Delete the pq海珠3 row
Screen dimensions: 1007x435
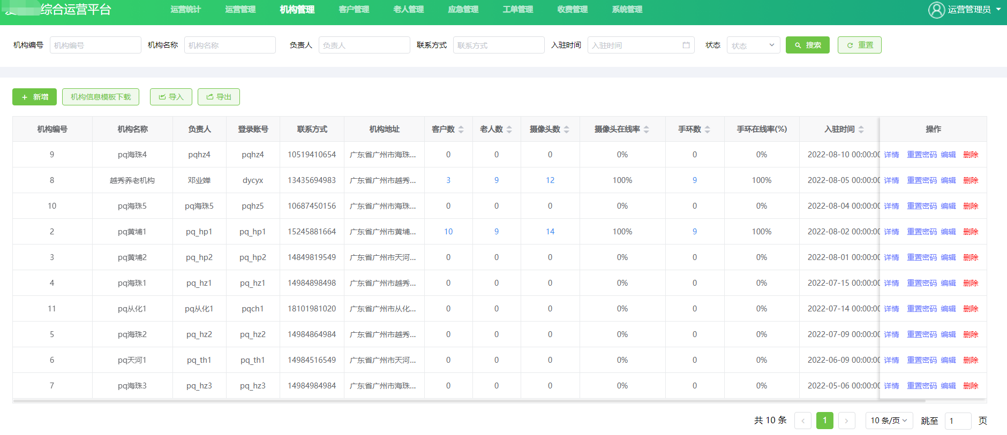pos(971,386)
